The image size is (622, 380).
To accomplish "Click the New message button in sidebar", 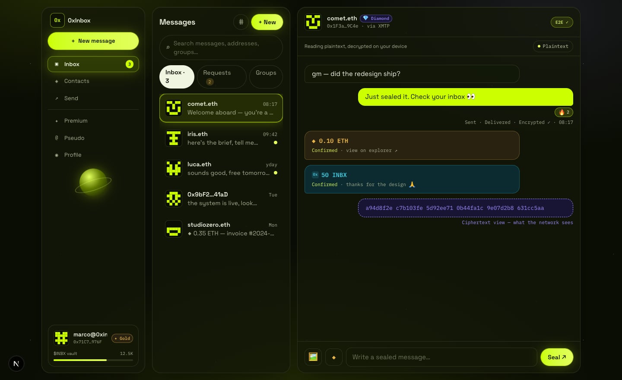I will pos(93,41).
